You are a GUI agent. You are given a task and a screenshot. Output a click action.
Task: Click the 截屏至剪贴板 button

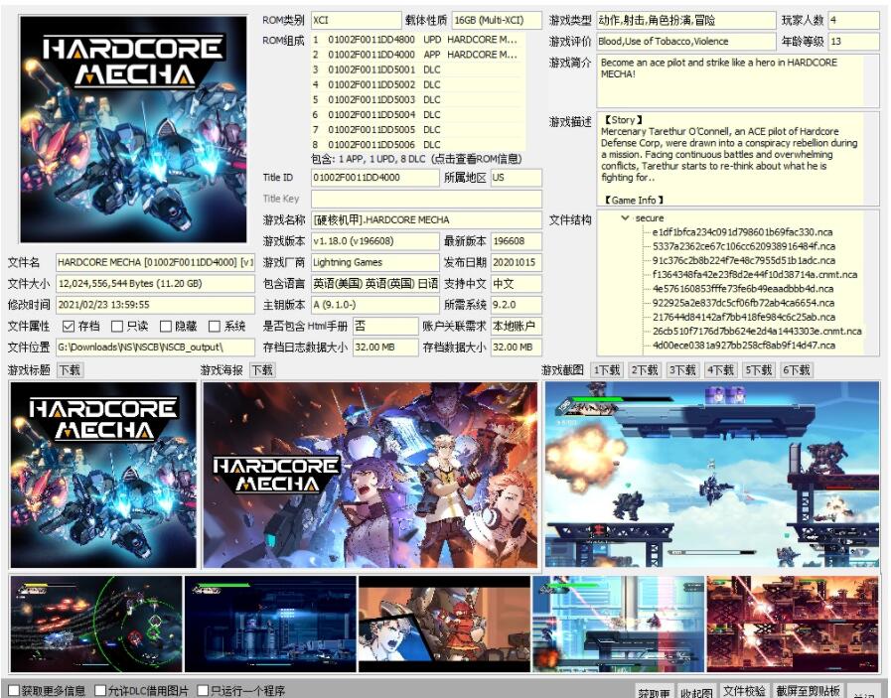[808, 691]
